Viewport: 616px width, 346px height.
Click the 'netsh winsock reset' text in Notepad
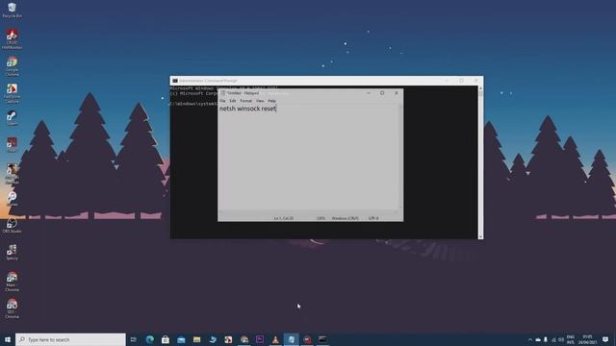tap(247, 109)
